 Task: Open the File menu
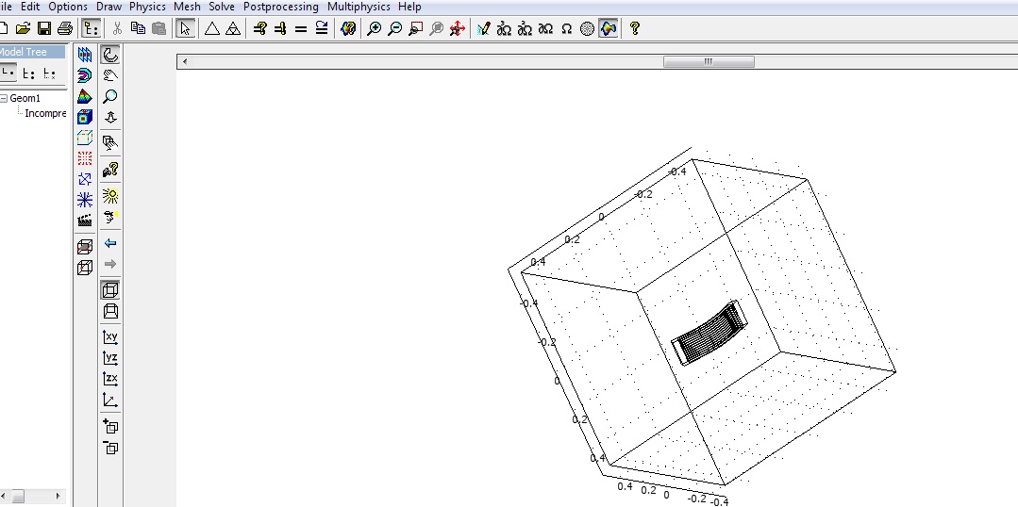[7, 7]
